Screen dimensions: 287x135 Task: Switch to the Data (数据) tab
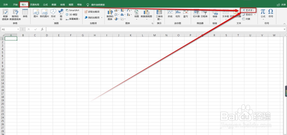pos(54,5)
